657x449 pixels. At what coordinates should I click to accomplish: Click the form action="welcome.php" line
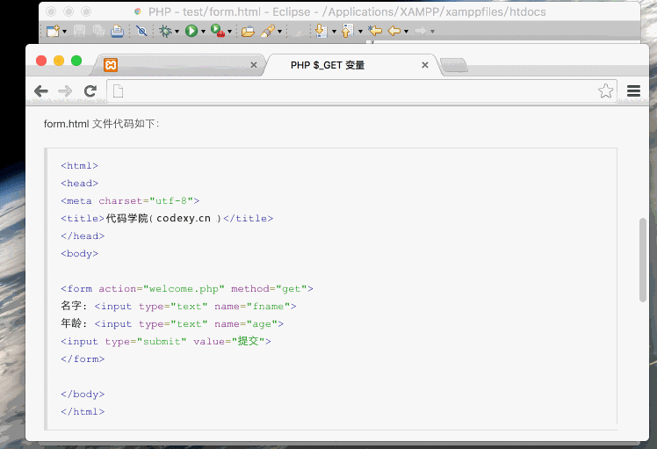pyautogui.click(x=187, y=289)
